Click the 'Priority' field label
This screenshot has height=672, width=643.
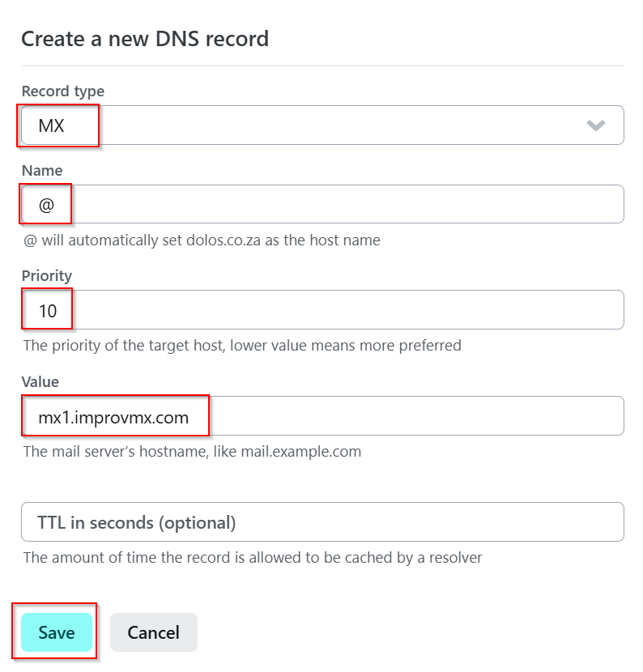[x=46, y=276]
